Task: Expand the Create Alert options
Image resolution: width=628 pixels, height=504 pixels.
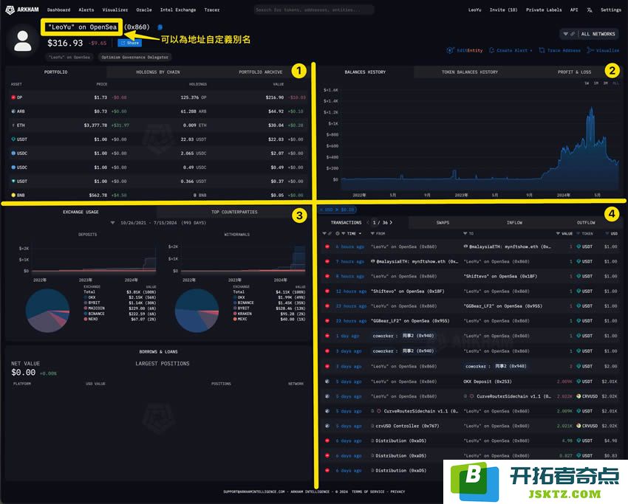Action: coord(531,50)
